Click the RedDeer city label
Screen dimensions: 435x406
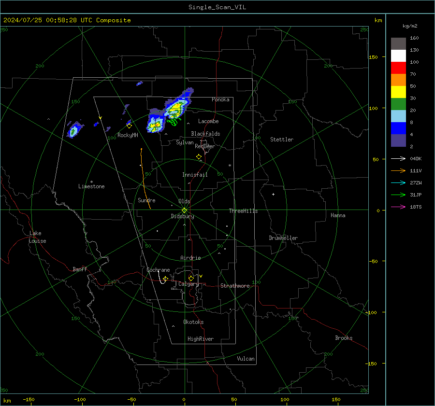[x=205, y=146]
